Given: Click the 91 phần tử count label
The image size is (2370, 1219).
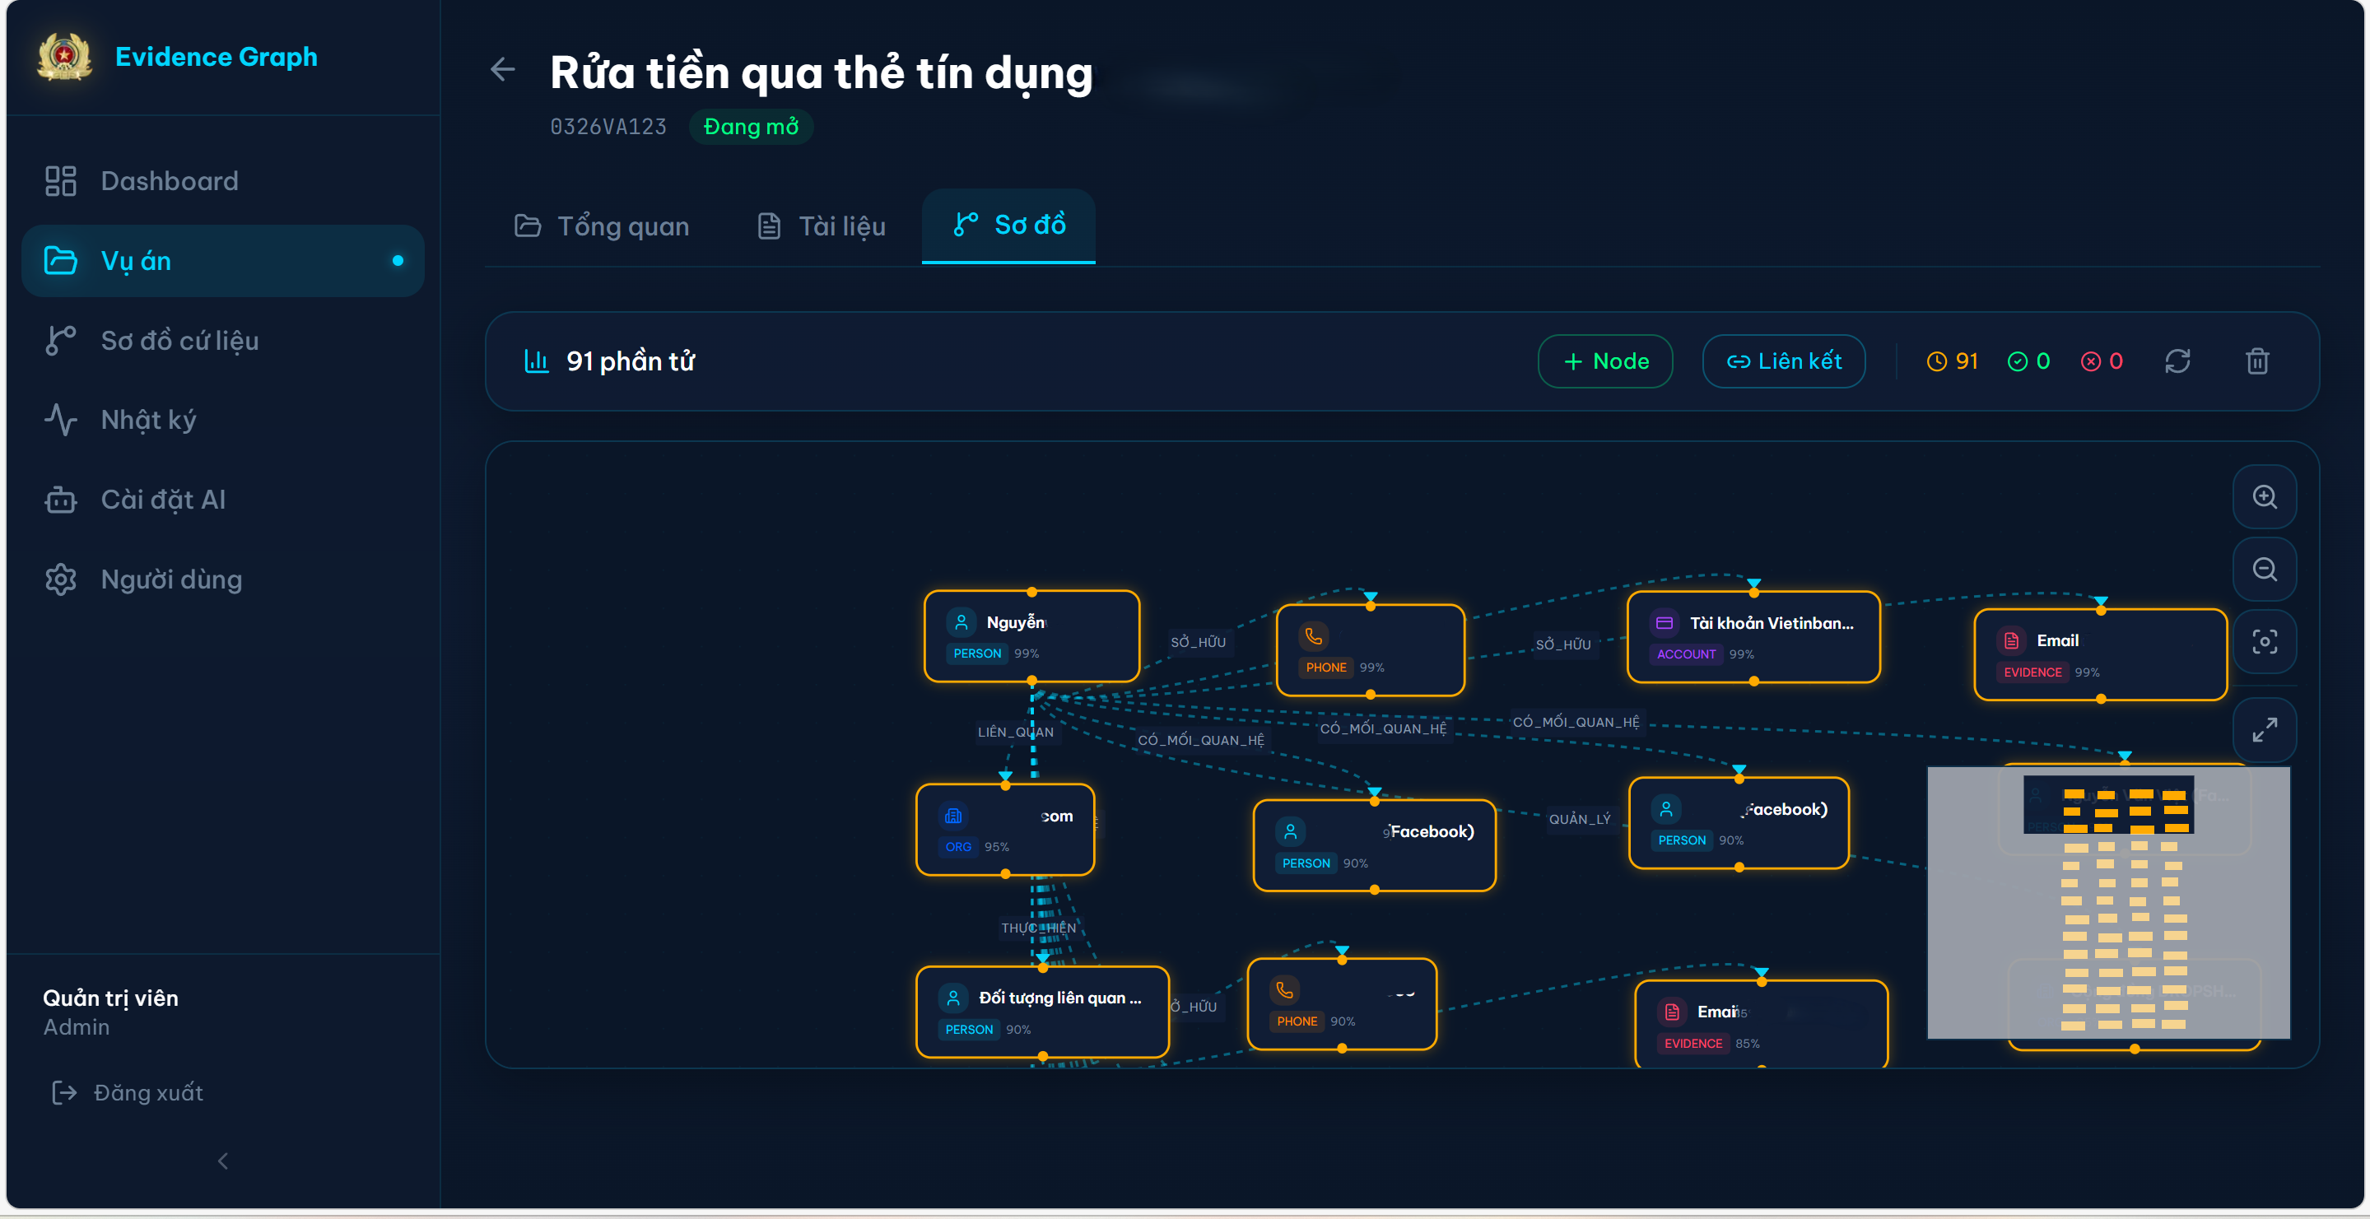Looking at the screenshot, I should [x=631, y=361].
